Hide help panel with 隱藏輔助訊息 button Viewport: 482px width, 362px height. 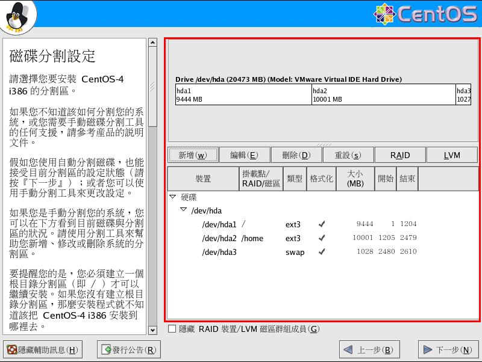(42, 350)
